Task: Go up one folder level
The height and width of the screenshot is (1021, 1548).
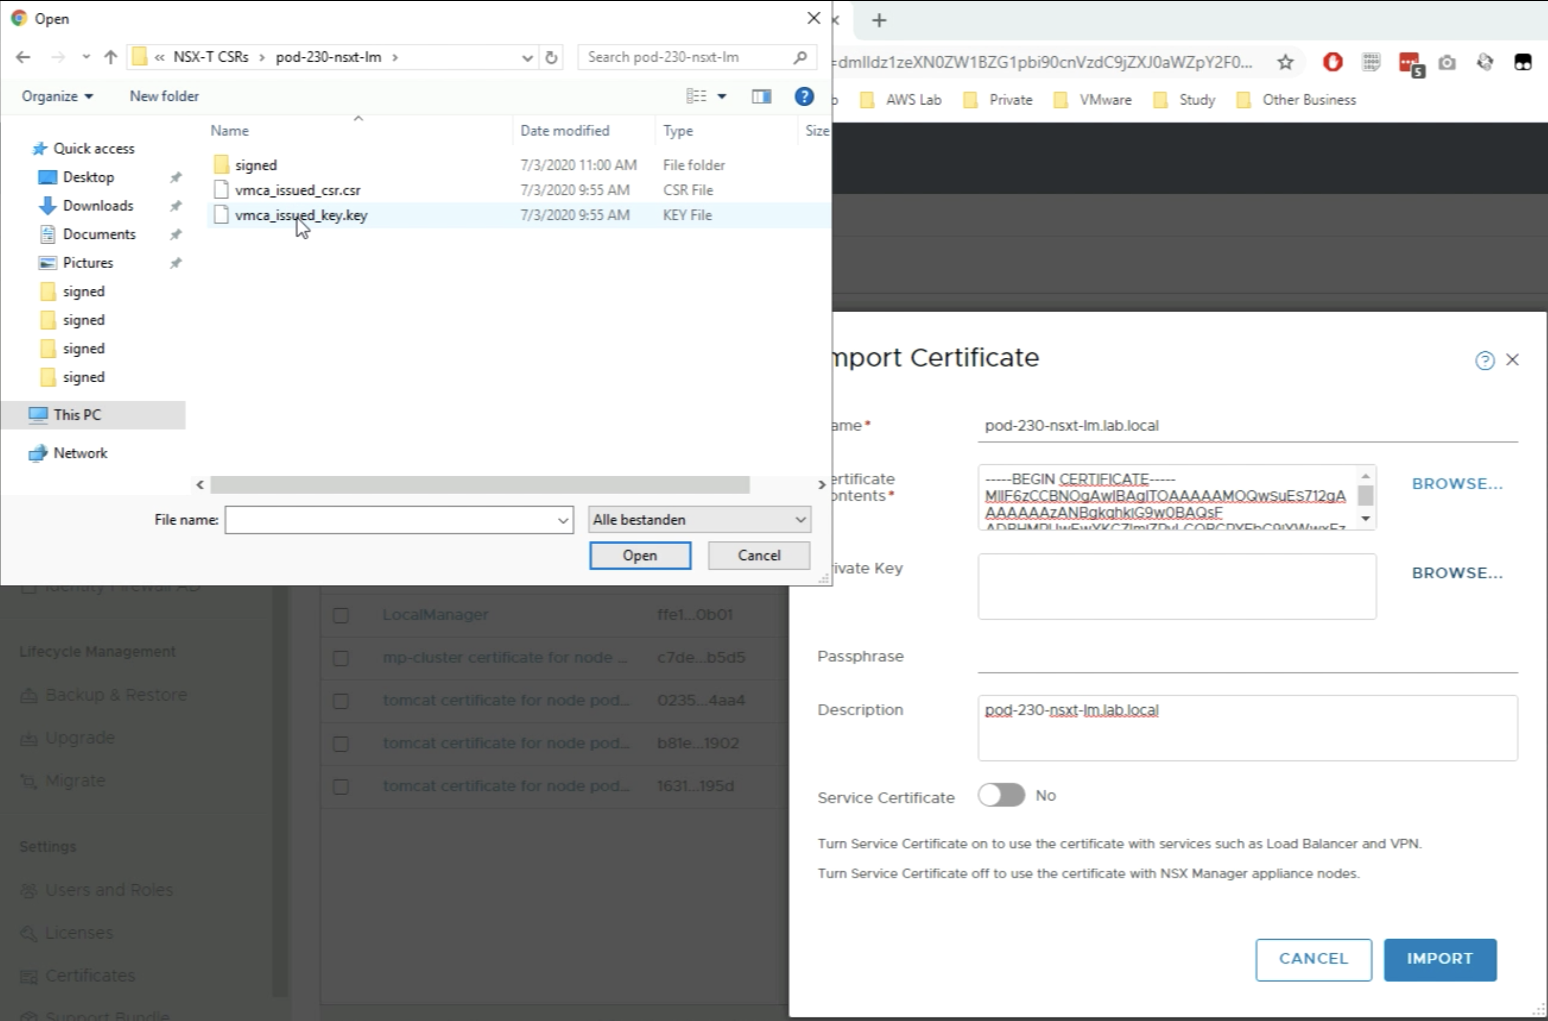Action: [x=110, y=57]
